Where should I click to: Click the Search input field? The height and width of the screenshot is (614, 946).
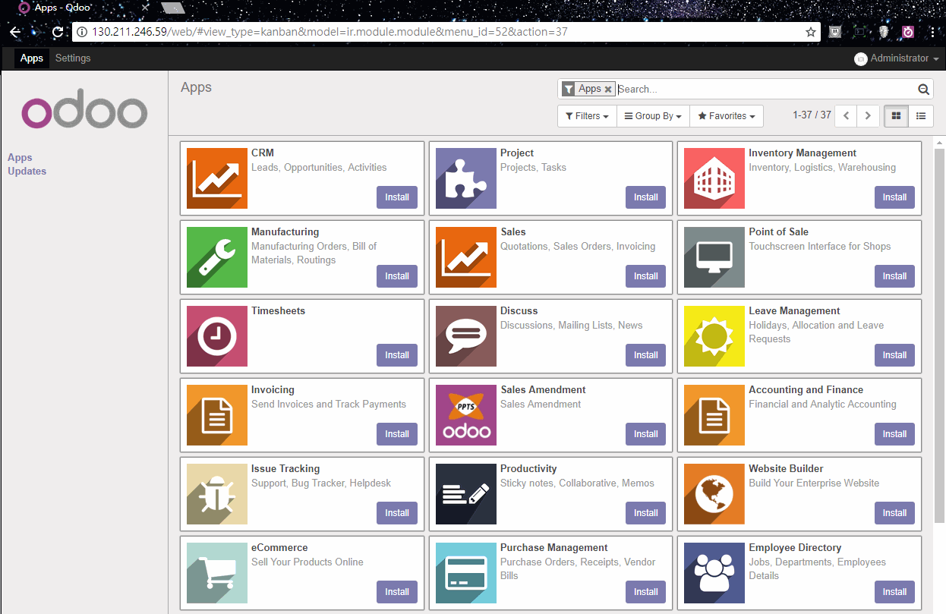pos(765,90)
